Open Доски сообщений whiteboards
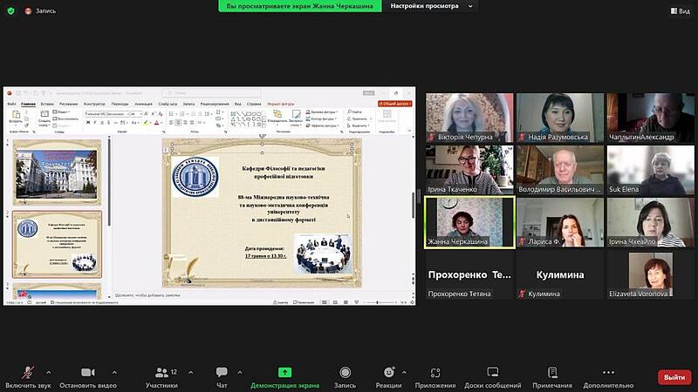The height and width of the screenshot is (392, 698). (493, 377)
